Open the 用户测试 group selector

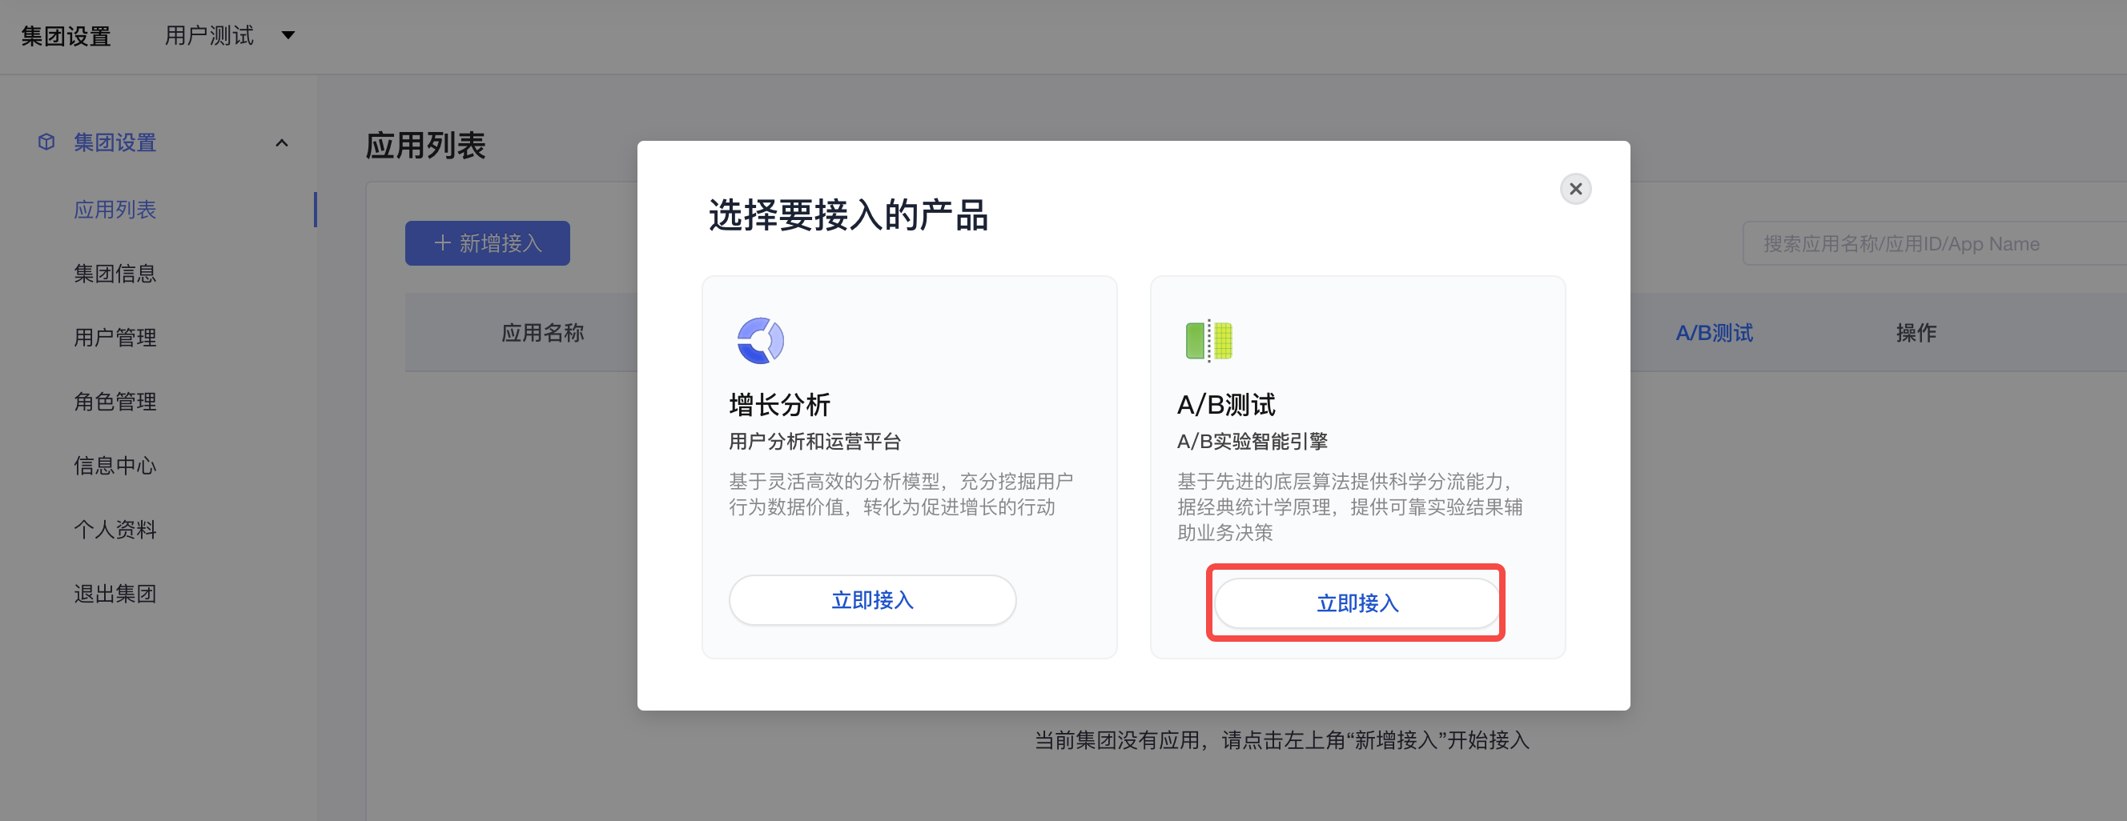point(230,35)
